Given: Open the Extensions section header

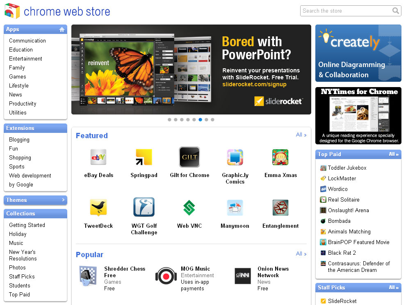Looking at the screenshot, I should point(35,128).
